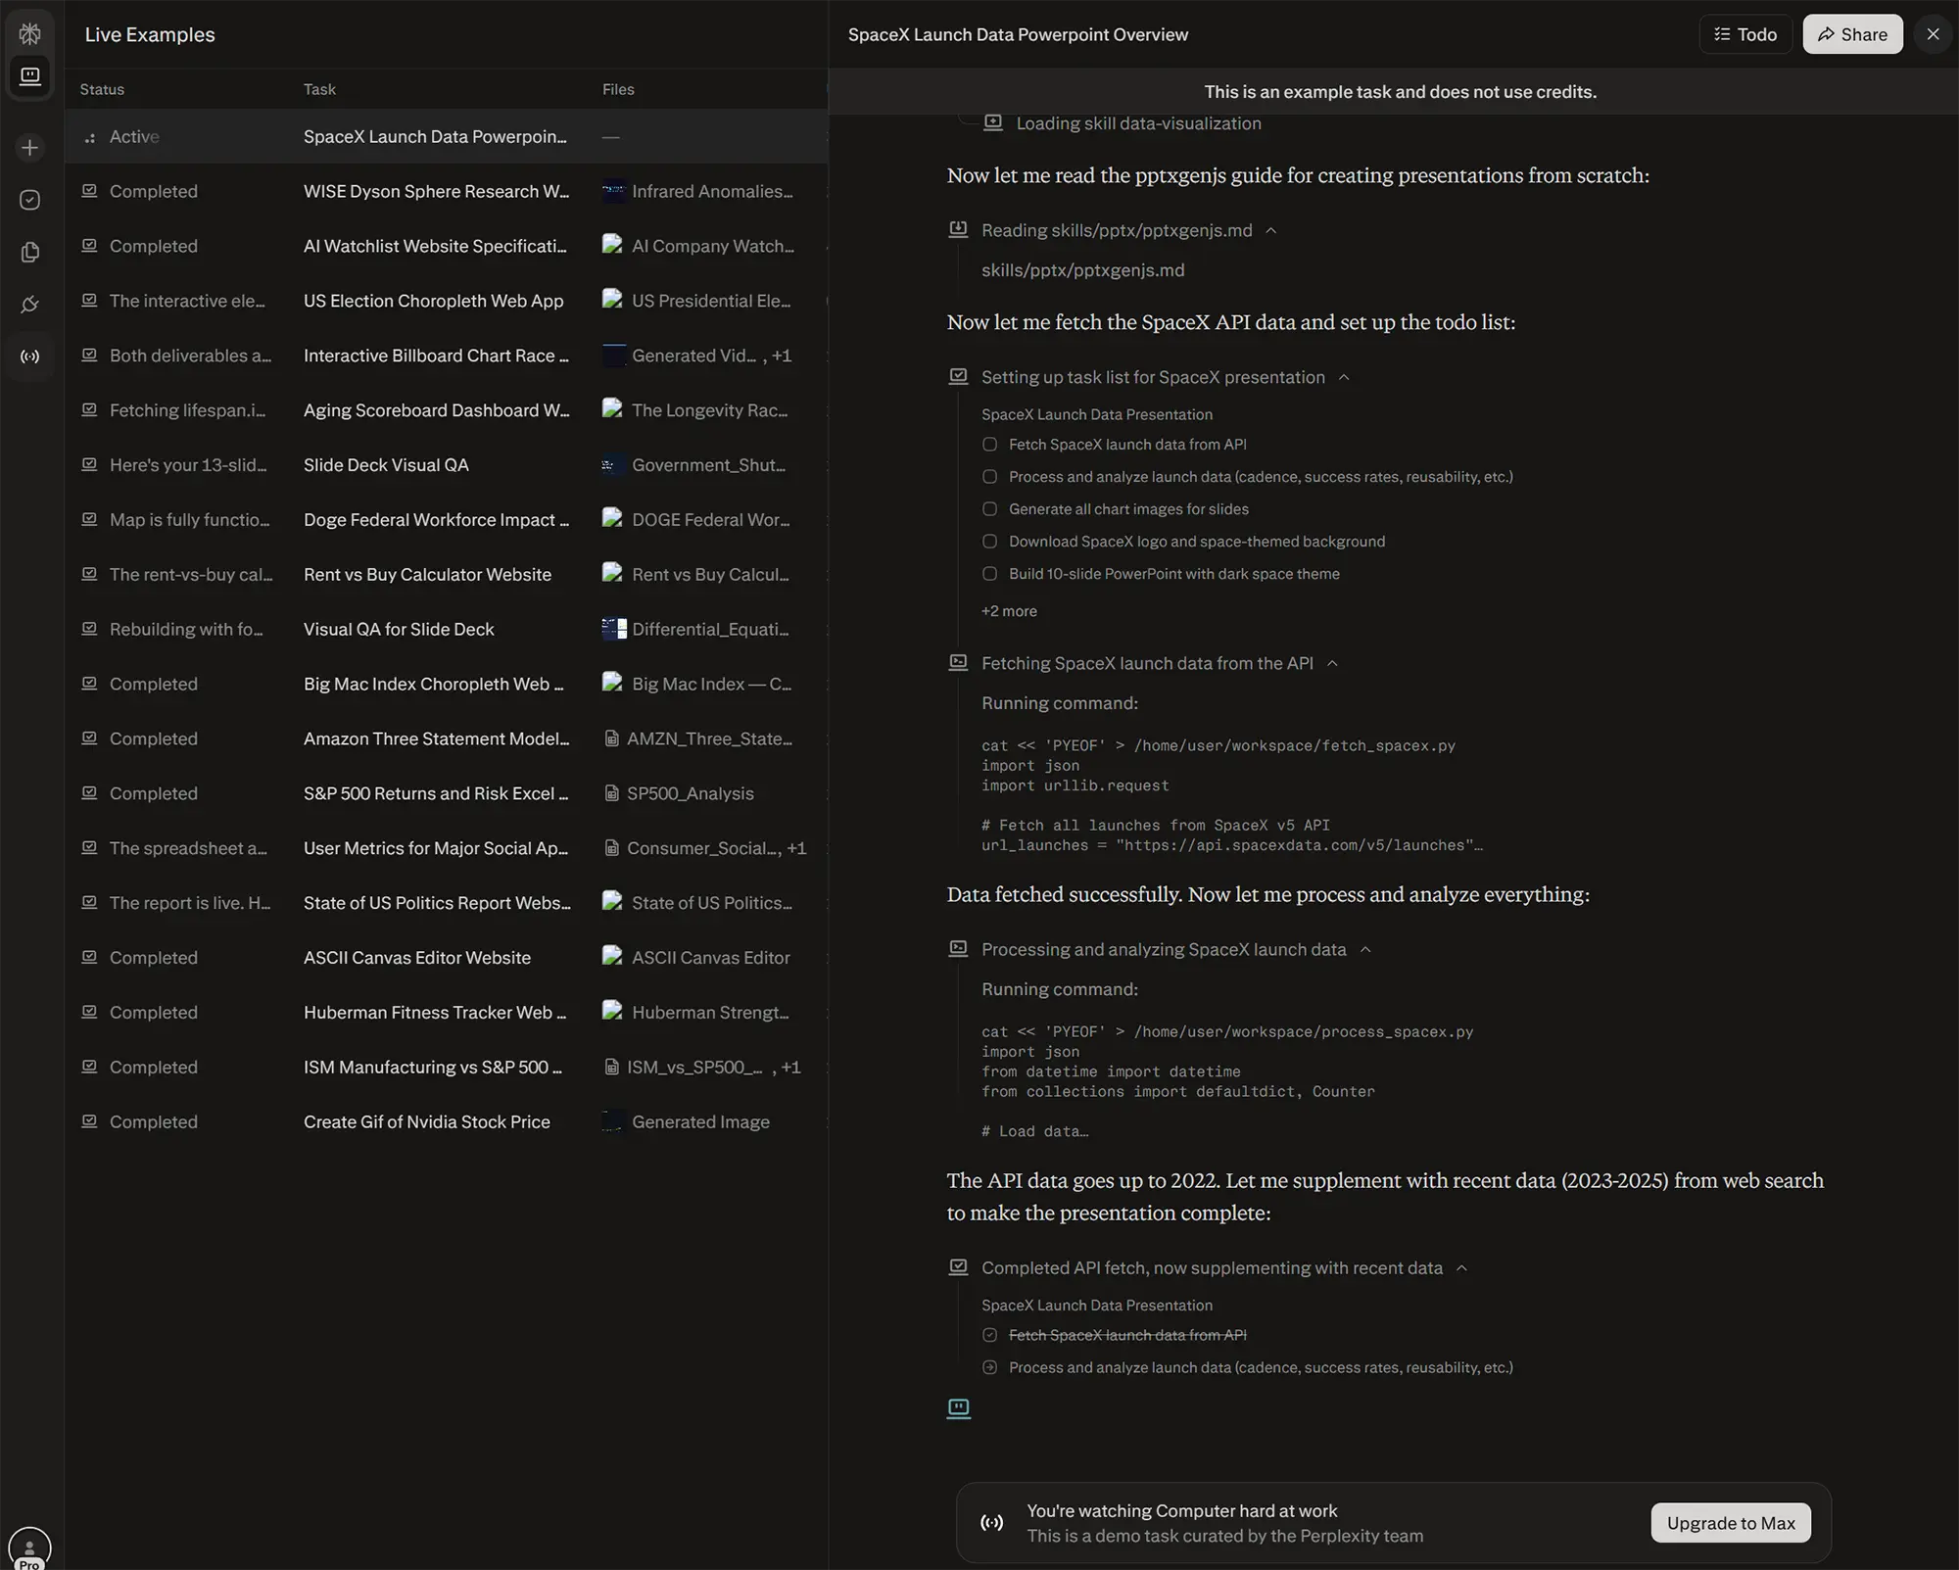Open 'Rent vs Buy Calculator Website' task row
The image size is (1959, 1570).
tap(427, 575)
